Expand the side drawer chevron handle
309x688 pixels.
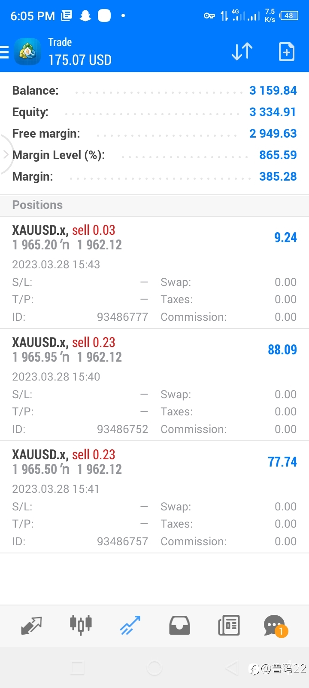click(x=6, y=154)
